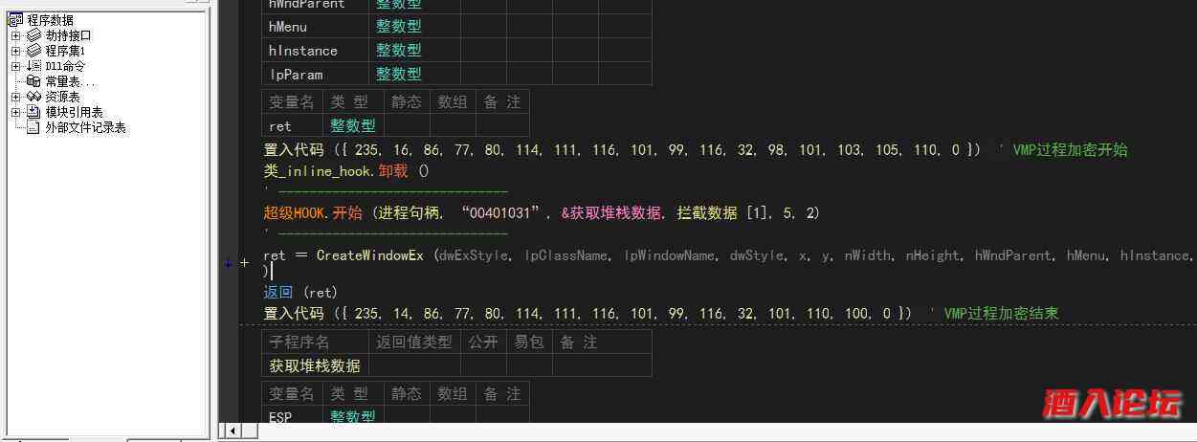Image resolution: width=1197 pixels, height=442 pixels.
Task: Click the 程序数据 root node icon
Action: [x=15, y=20]
